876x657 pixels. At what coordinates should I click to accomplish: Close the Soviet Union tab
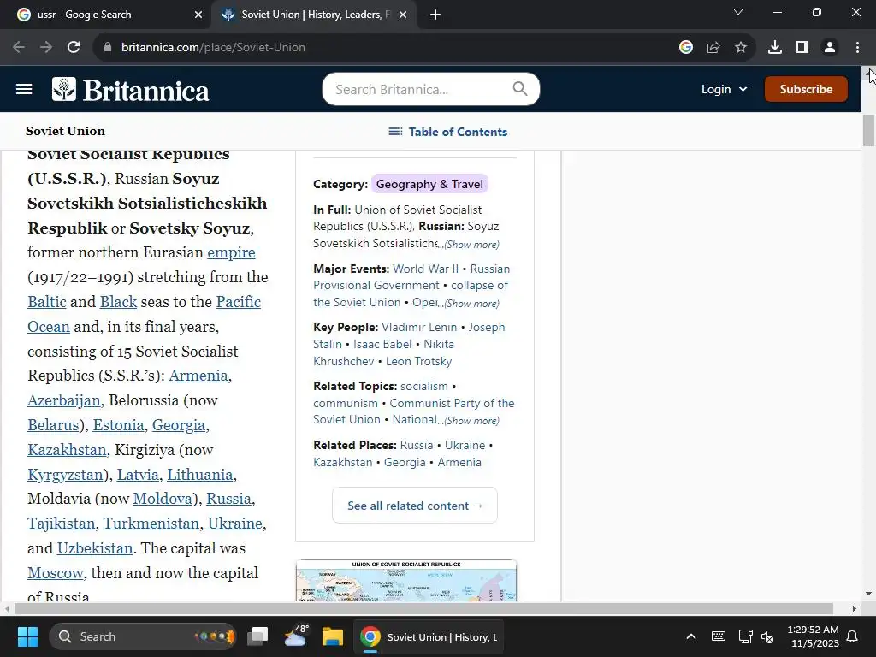click(x=403, y=15)
